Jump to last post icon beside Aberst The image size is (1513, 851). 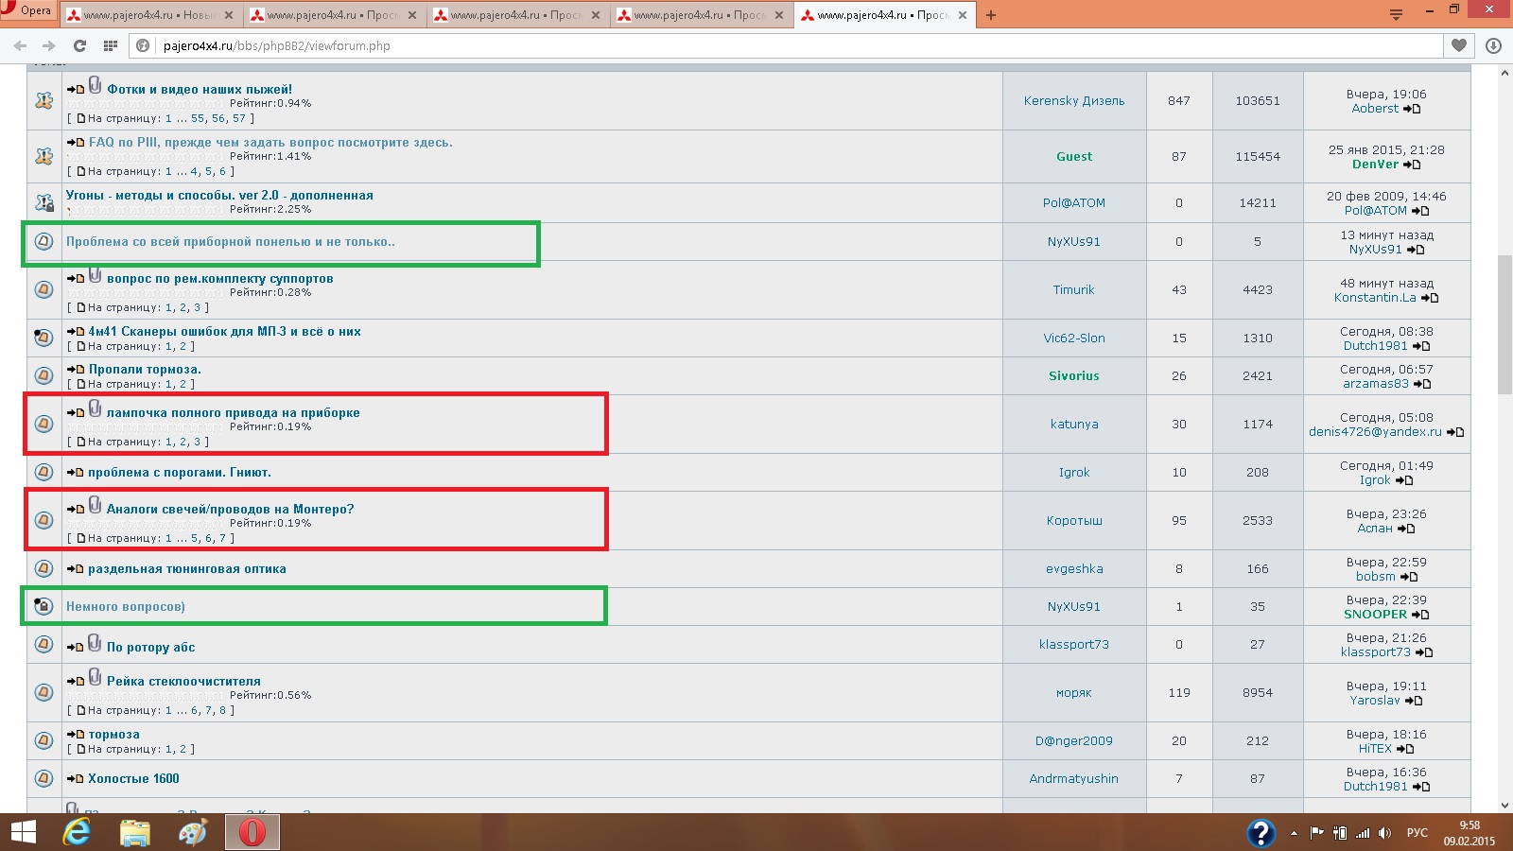point(1412,109)
